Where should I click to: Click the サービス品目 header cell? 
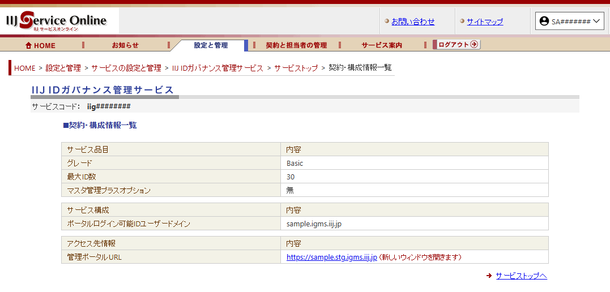(171, 149)
